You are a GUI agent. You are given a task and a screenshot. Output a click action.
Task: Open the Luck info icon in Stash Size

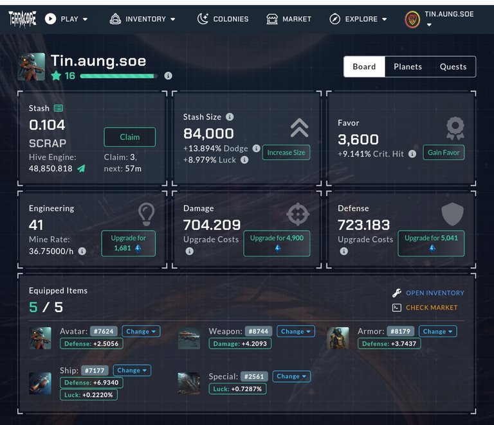[244, 160]
